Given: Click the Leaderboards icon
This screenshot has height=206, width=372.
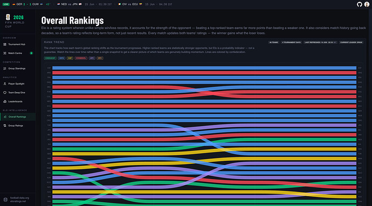Looking at the screenshot, I should [5, 101].
